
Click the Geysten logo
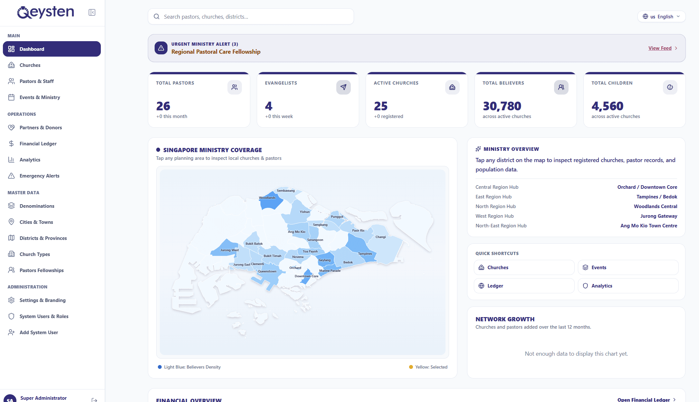point(45,12)
